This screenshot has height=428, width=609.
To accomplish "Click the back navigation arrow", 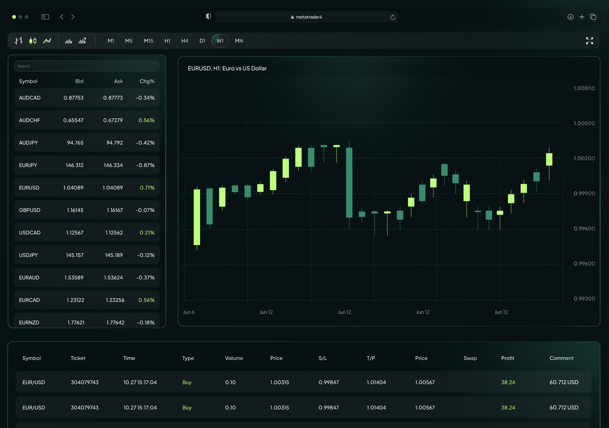I will pos(62,17).
